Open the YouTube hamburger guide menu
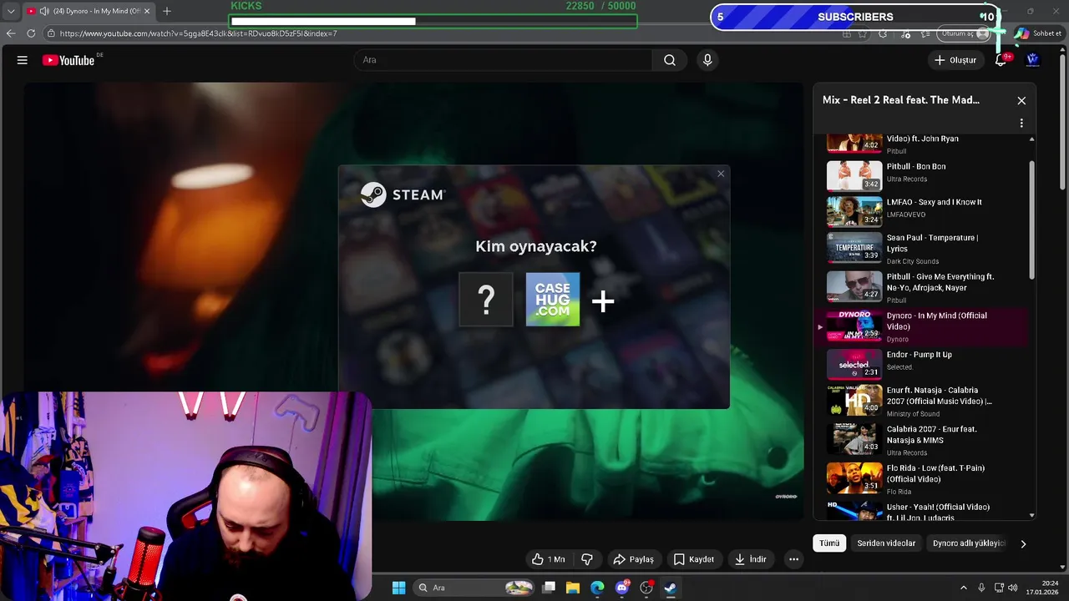 [x=23, y=60]
